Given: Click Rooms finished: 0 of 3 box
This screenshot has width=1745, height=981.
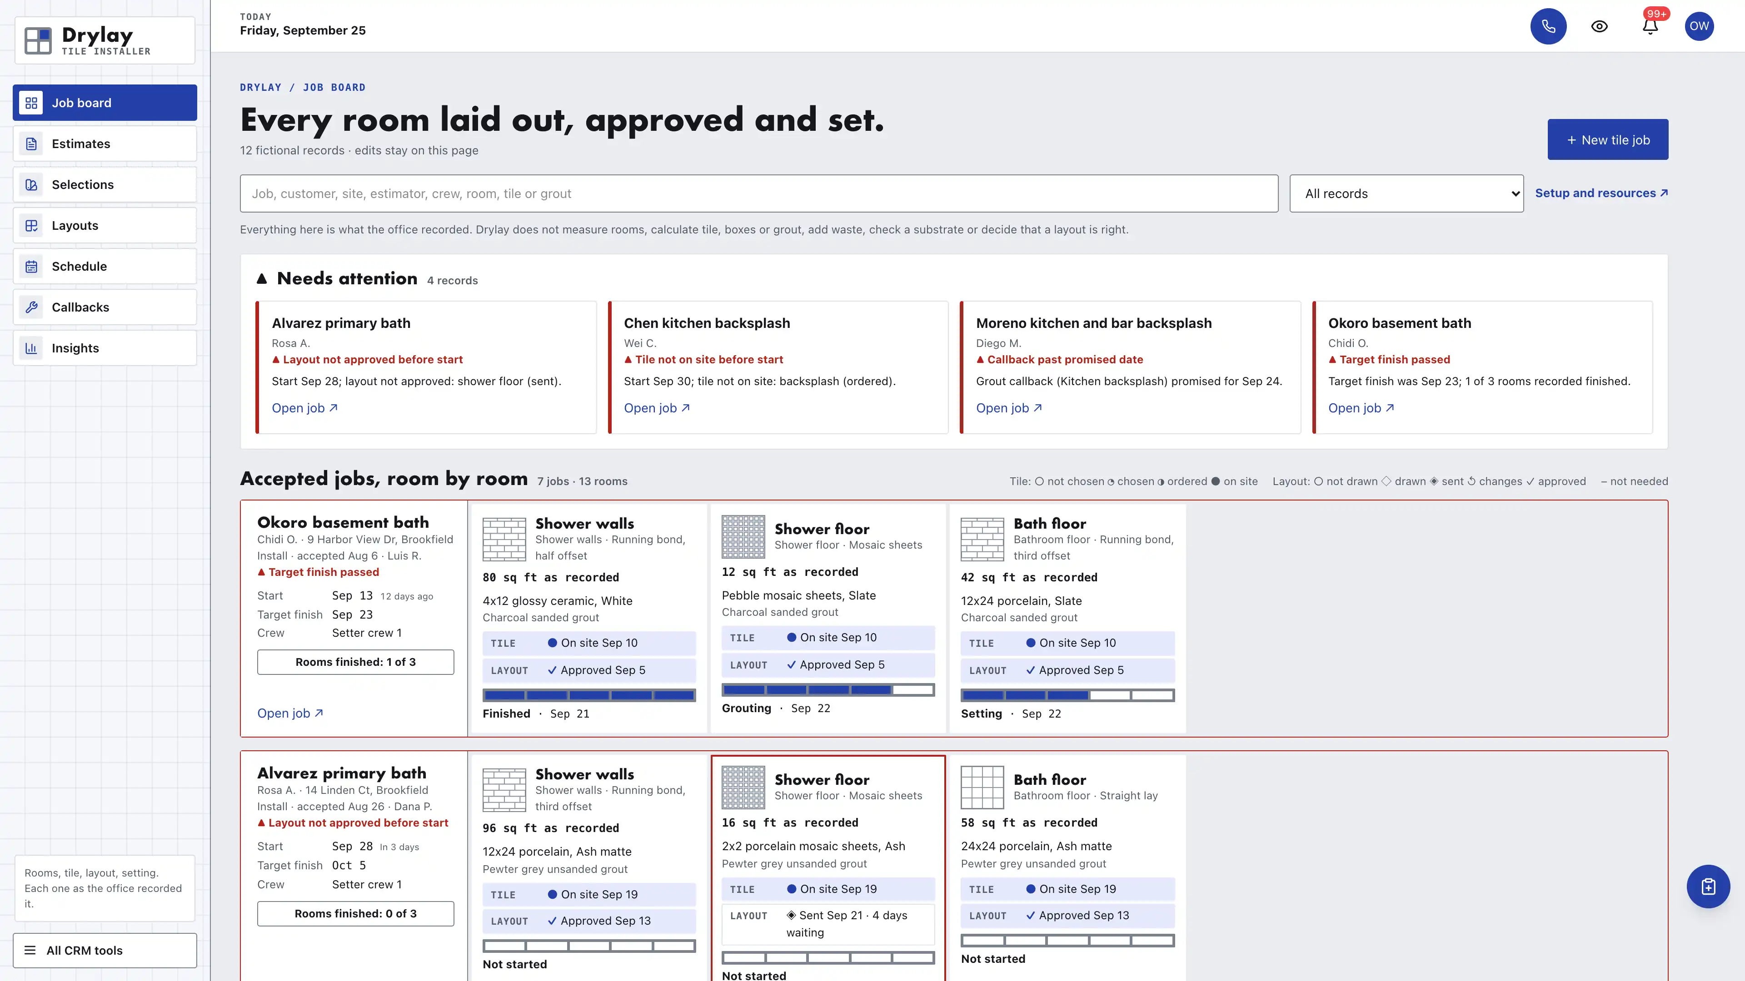Looking at the screenshot, I should [x=356, y=913].
